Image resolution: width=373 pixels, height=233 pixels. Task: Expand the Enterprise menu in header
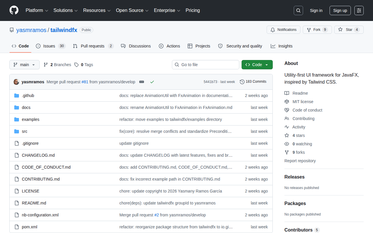coord(167,10)
